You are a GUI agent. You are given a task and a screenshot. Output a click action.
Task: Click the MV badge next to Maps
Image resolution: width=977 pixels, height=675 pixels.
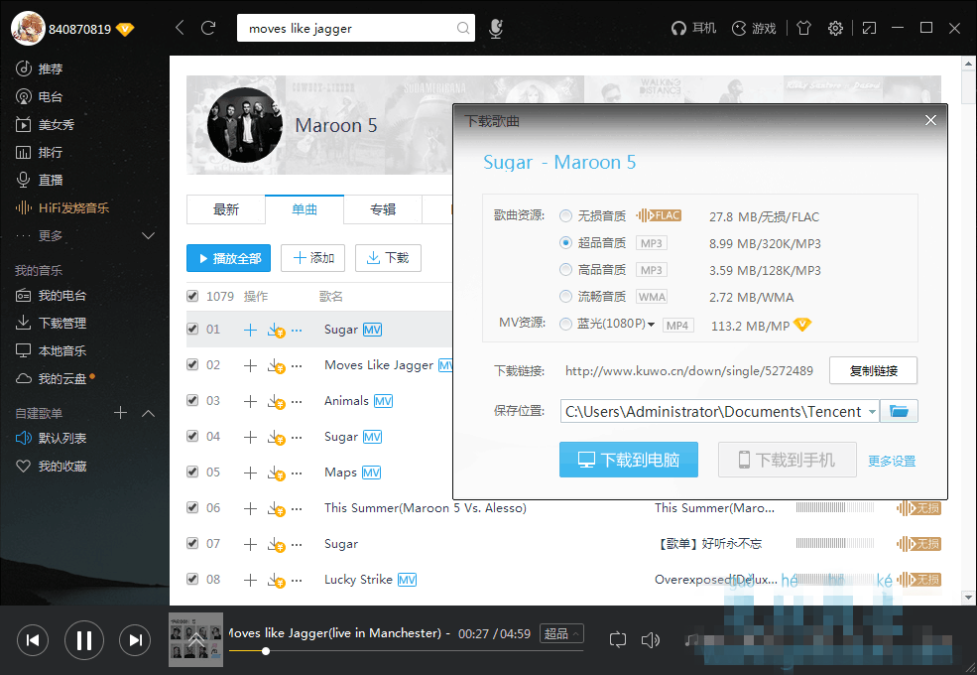(370, 472)
